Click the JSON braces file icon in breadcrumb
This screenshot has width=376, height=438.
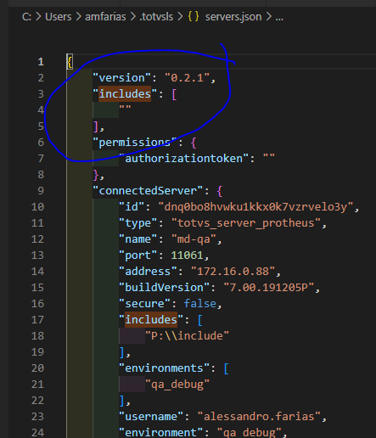click(x=194, y=17)
